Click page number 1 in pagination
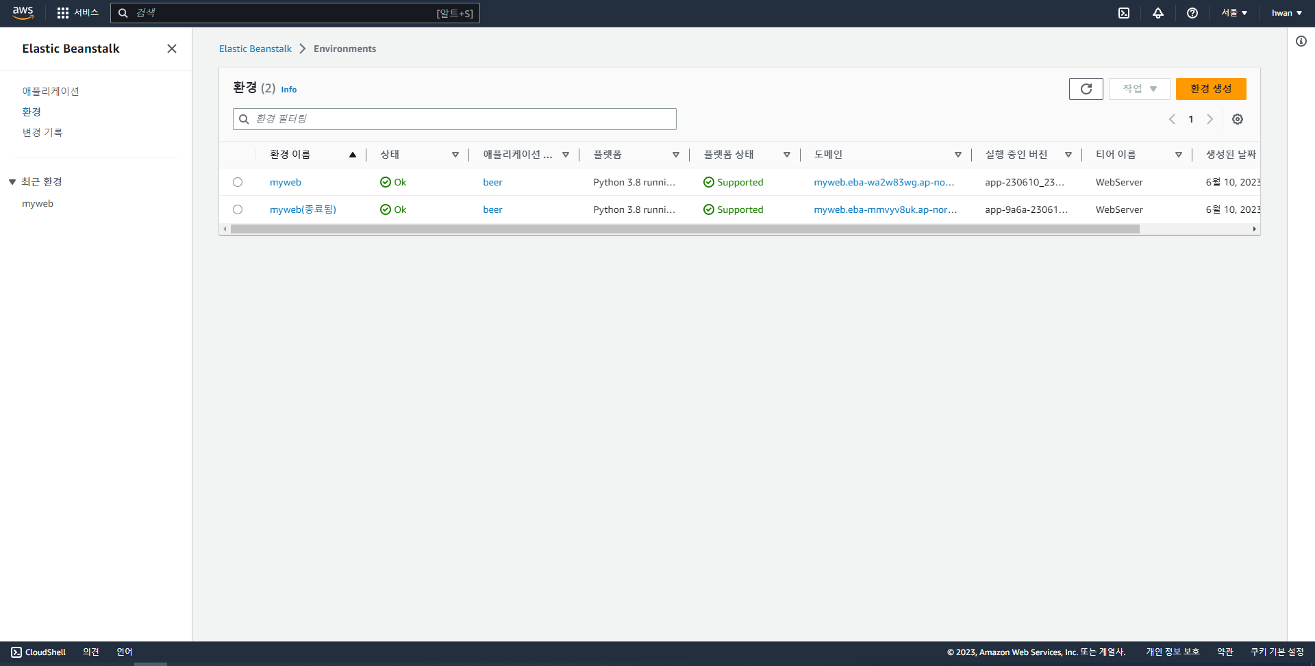Screen dimensions: 1315x666 (x=1191, y=119)
